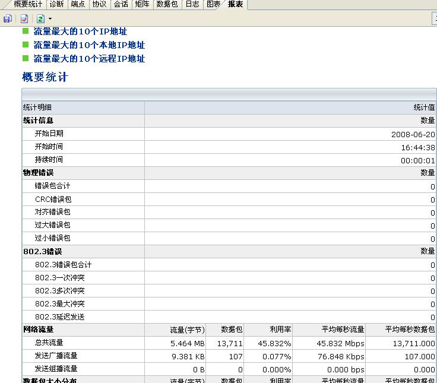437x383 pixels.
Task: Click the value 5.464 MB
Action: [x=188, y=344]
